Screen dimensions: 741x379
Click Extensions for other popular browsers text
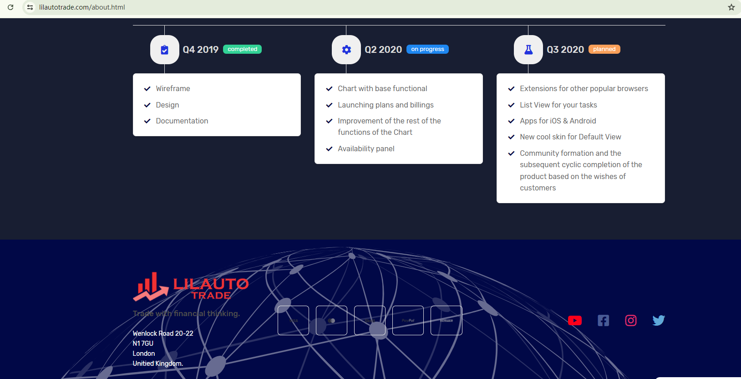(x=584, y=88)
